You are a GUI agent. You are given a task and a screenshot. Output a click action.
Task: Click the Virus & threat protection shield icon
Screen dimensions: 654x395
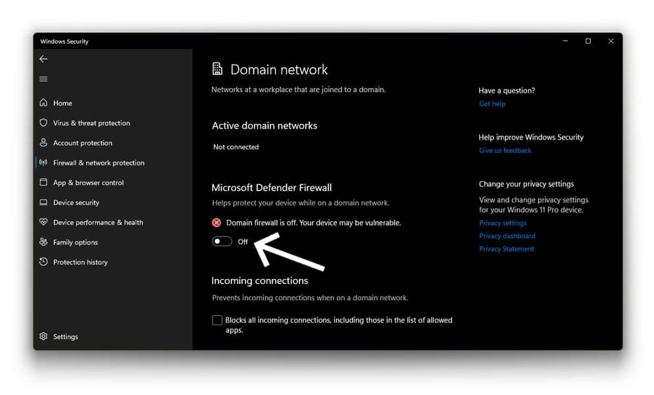43,122
